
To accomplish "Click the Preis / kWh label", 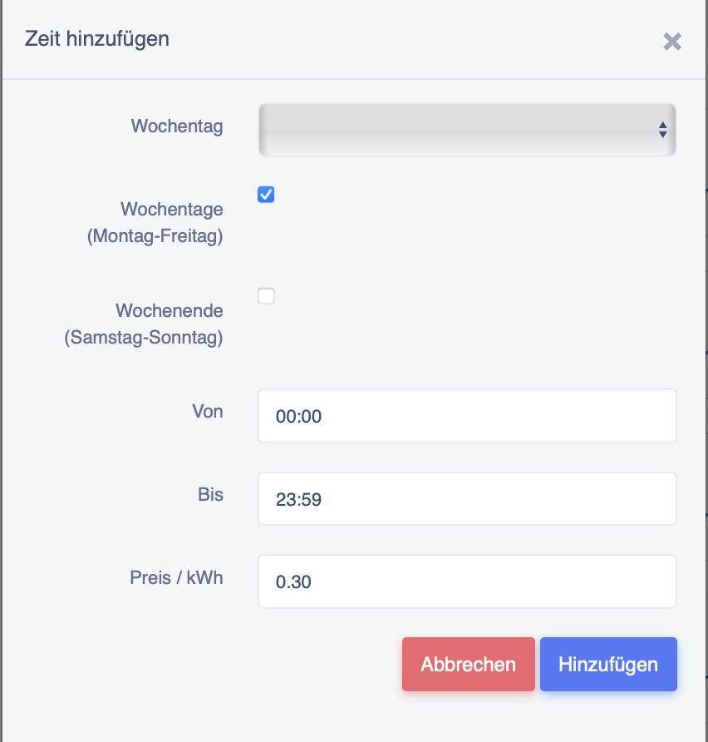I will 176,577.
